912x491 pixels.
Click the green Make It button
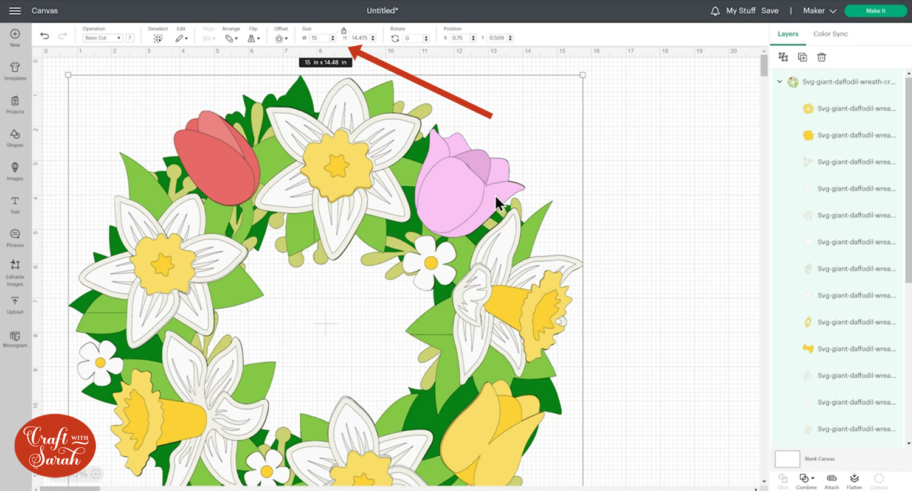coord(875,11)
